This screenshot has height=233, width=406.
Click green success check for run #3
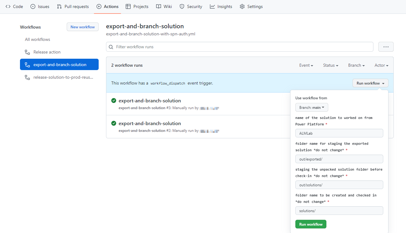114,101
